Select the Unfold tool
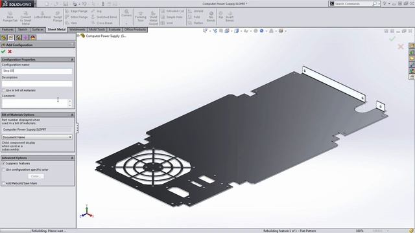This screenshot has height=233, width=415. click(x=196, y=11)
